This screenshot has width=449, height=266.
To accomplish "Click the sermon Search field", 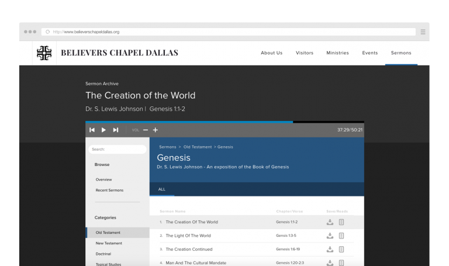I will tap(118, 150).
